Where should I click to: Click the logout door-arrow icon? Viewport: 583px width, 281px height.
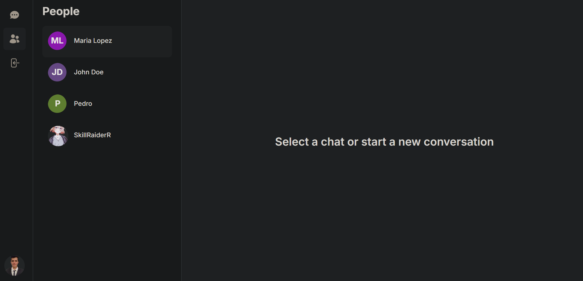(15, 63)
